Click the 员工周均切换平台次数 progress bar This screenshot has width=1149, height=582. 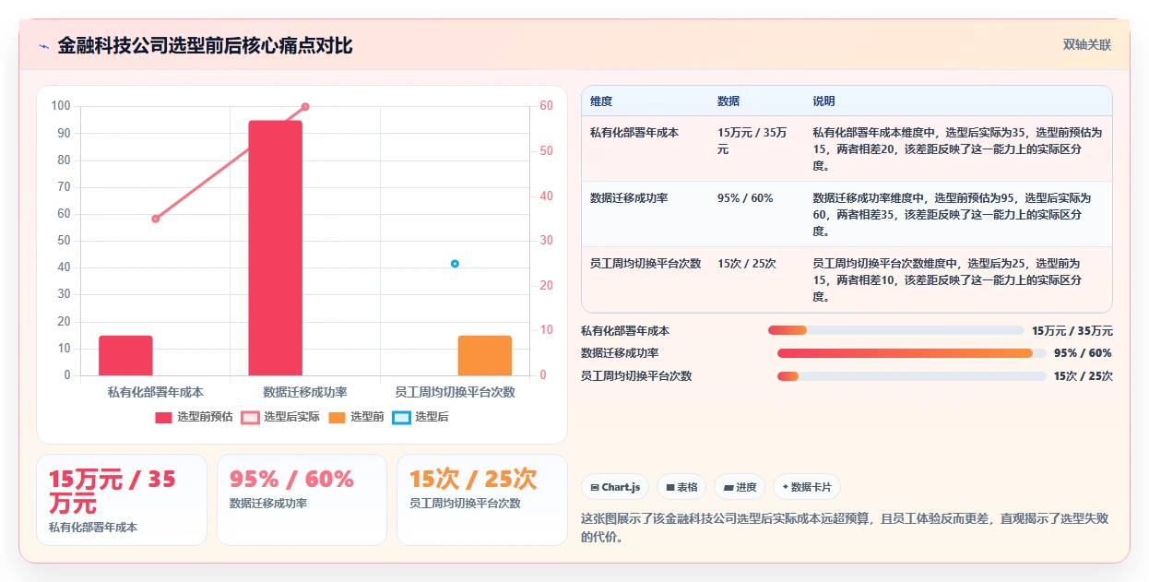911,376
